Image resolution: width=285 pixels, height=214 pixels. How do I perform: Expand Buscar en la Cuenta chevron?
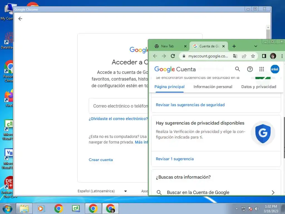pos(273,192)
